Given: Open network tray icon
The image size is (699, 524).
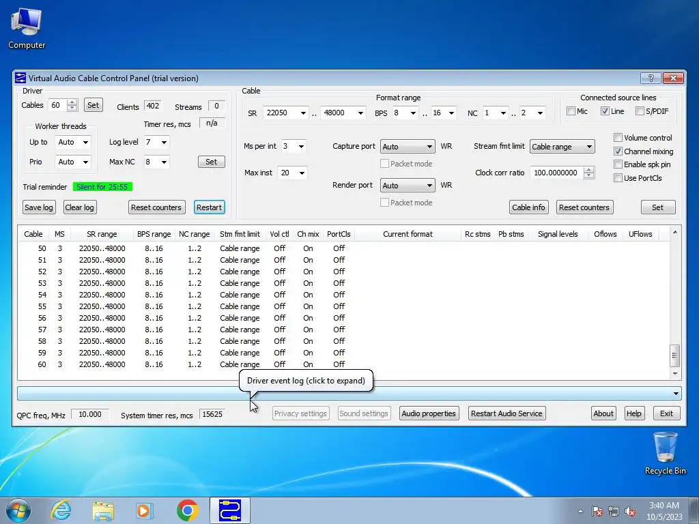Looking at the screenshot, I should (614, 511).
